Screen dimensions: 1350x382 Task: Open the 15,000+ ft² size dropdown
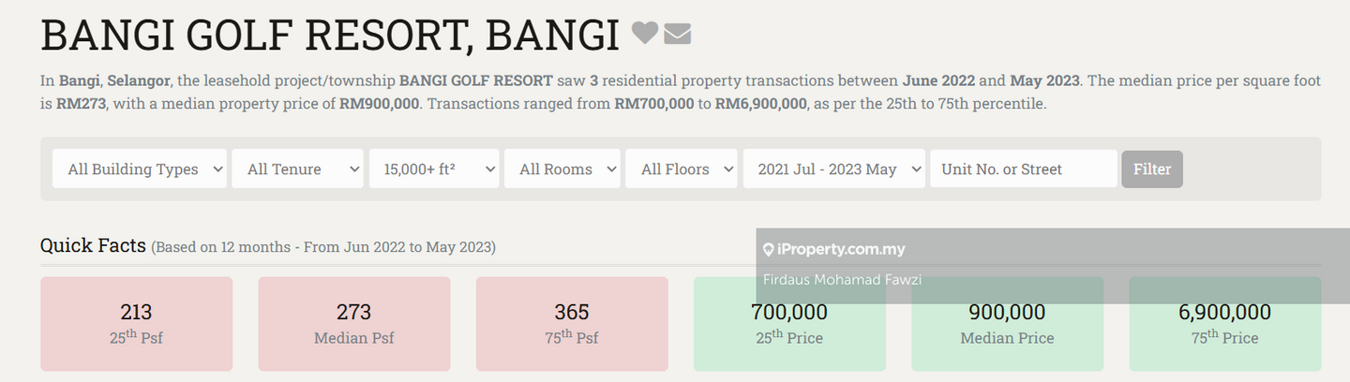tap(434, 169)
